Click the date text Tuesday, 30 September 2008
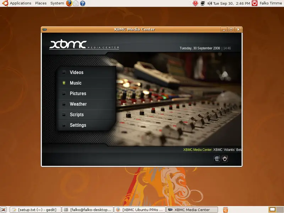Image resolution: width=284 pixels, height=213 pixels. click(200, 48)
